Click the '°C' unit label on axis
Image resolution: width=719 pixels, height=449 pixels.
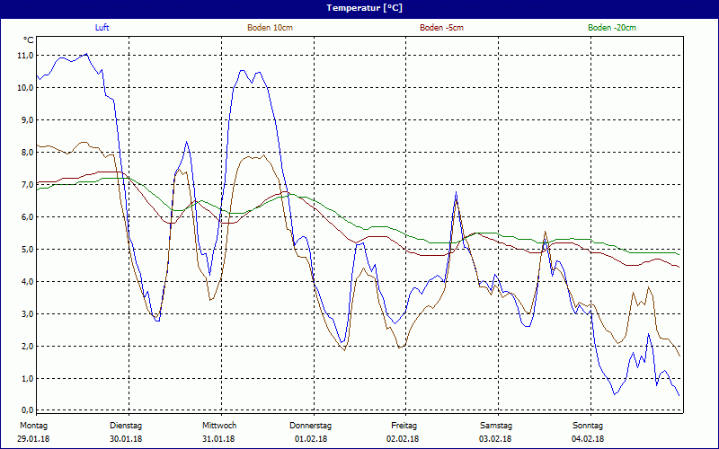pyautogui.click(x=29, y=40)
